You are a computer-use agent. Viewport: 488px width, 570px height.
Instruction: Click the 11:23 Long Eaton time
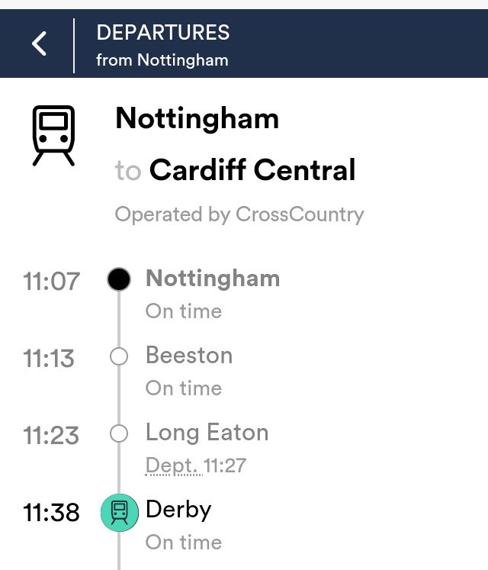[x=51, y=436]
